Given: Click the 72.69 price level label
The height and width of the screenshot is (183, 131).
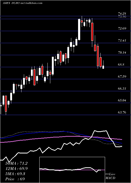Looking at the screenshot, I should [122, 28].
